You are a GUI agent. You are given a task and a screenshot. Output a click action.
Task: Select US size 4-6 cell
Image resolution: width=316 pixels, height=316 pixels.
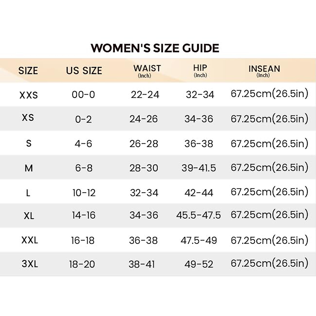pos(83,144)
